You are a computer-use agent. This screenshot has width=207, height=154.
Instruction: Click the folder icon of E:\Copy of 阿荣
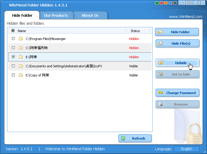(21, 75)
